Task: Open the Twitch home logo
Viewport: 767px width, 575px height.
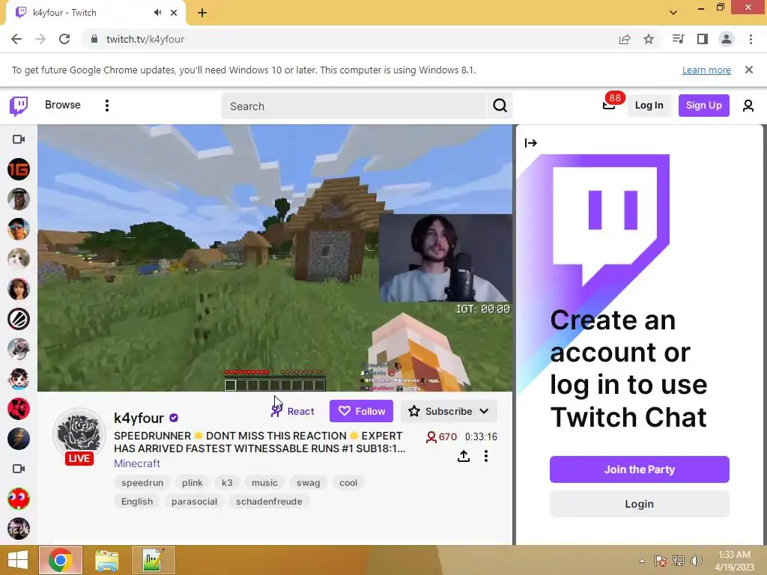Action: tap(19, 106)
